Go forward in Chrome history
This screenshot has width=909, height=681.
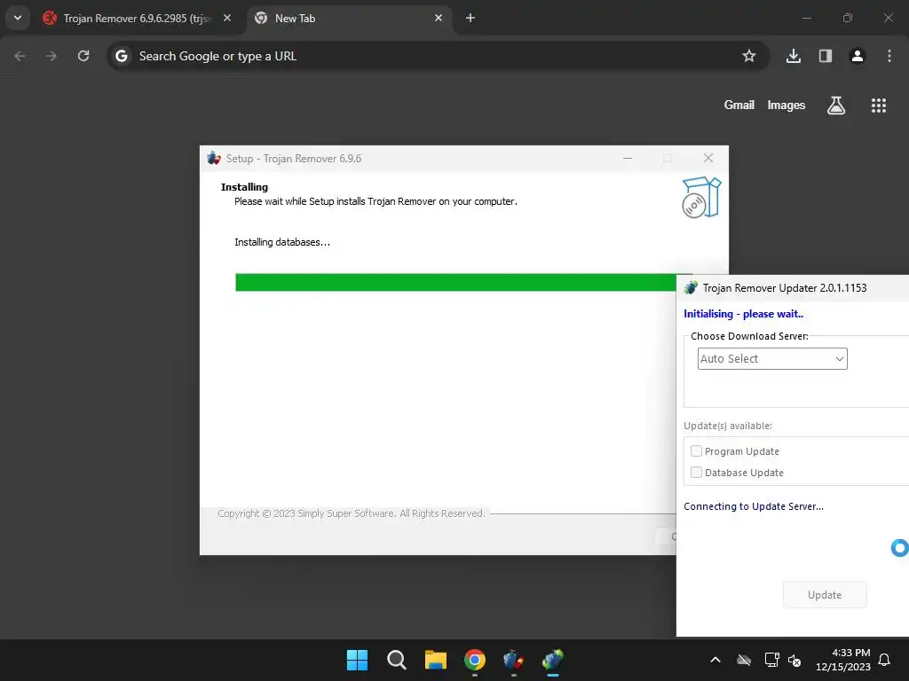51,56
